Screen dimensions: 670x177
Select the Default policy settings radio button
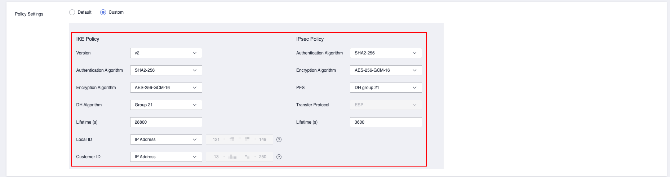click(72, 12)
